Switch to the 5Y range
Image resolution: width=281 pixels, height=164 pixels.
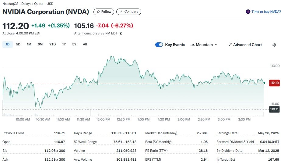74,45
